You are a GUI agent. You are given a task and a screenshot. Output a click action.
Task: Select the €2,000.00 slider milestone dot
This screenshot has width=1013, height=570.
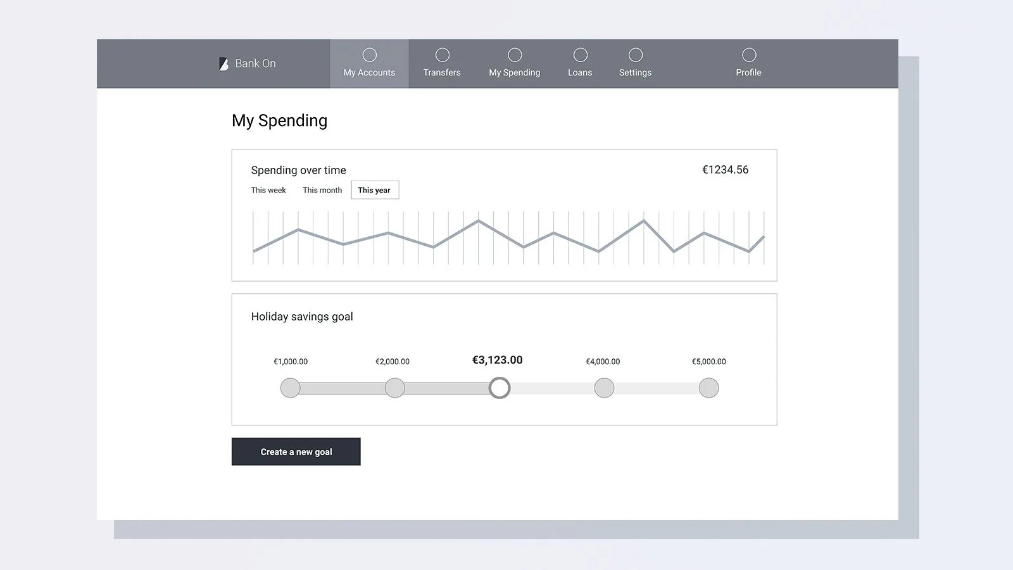pyautogui.click(x=395, y=388)
